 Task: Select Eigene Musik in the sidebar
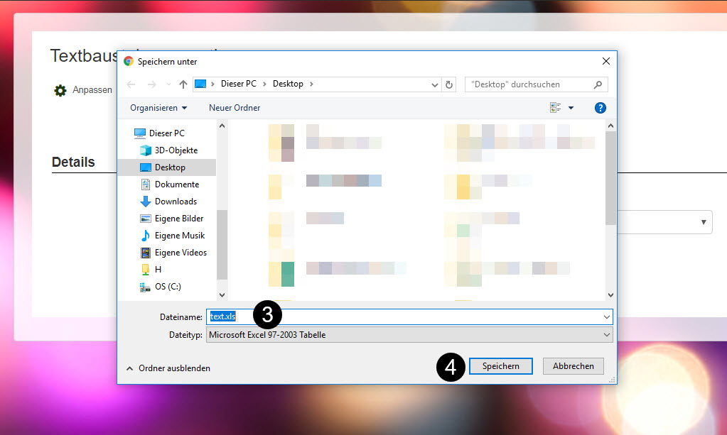(x=179, y=236)
